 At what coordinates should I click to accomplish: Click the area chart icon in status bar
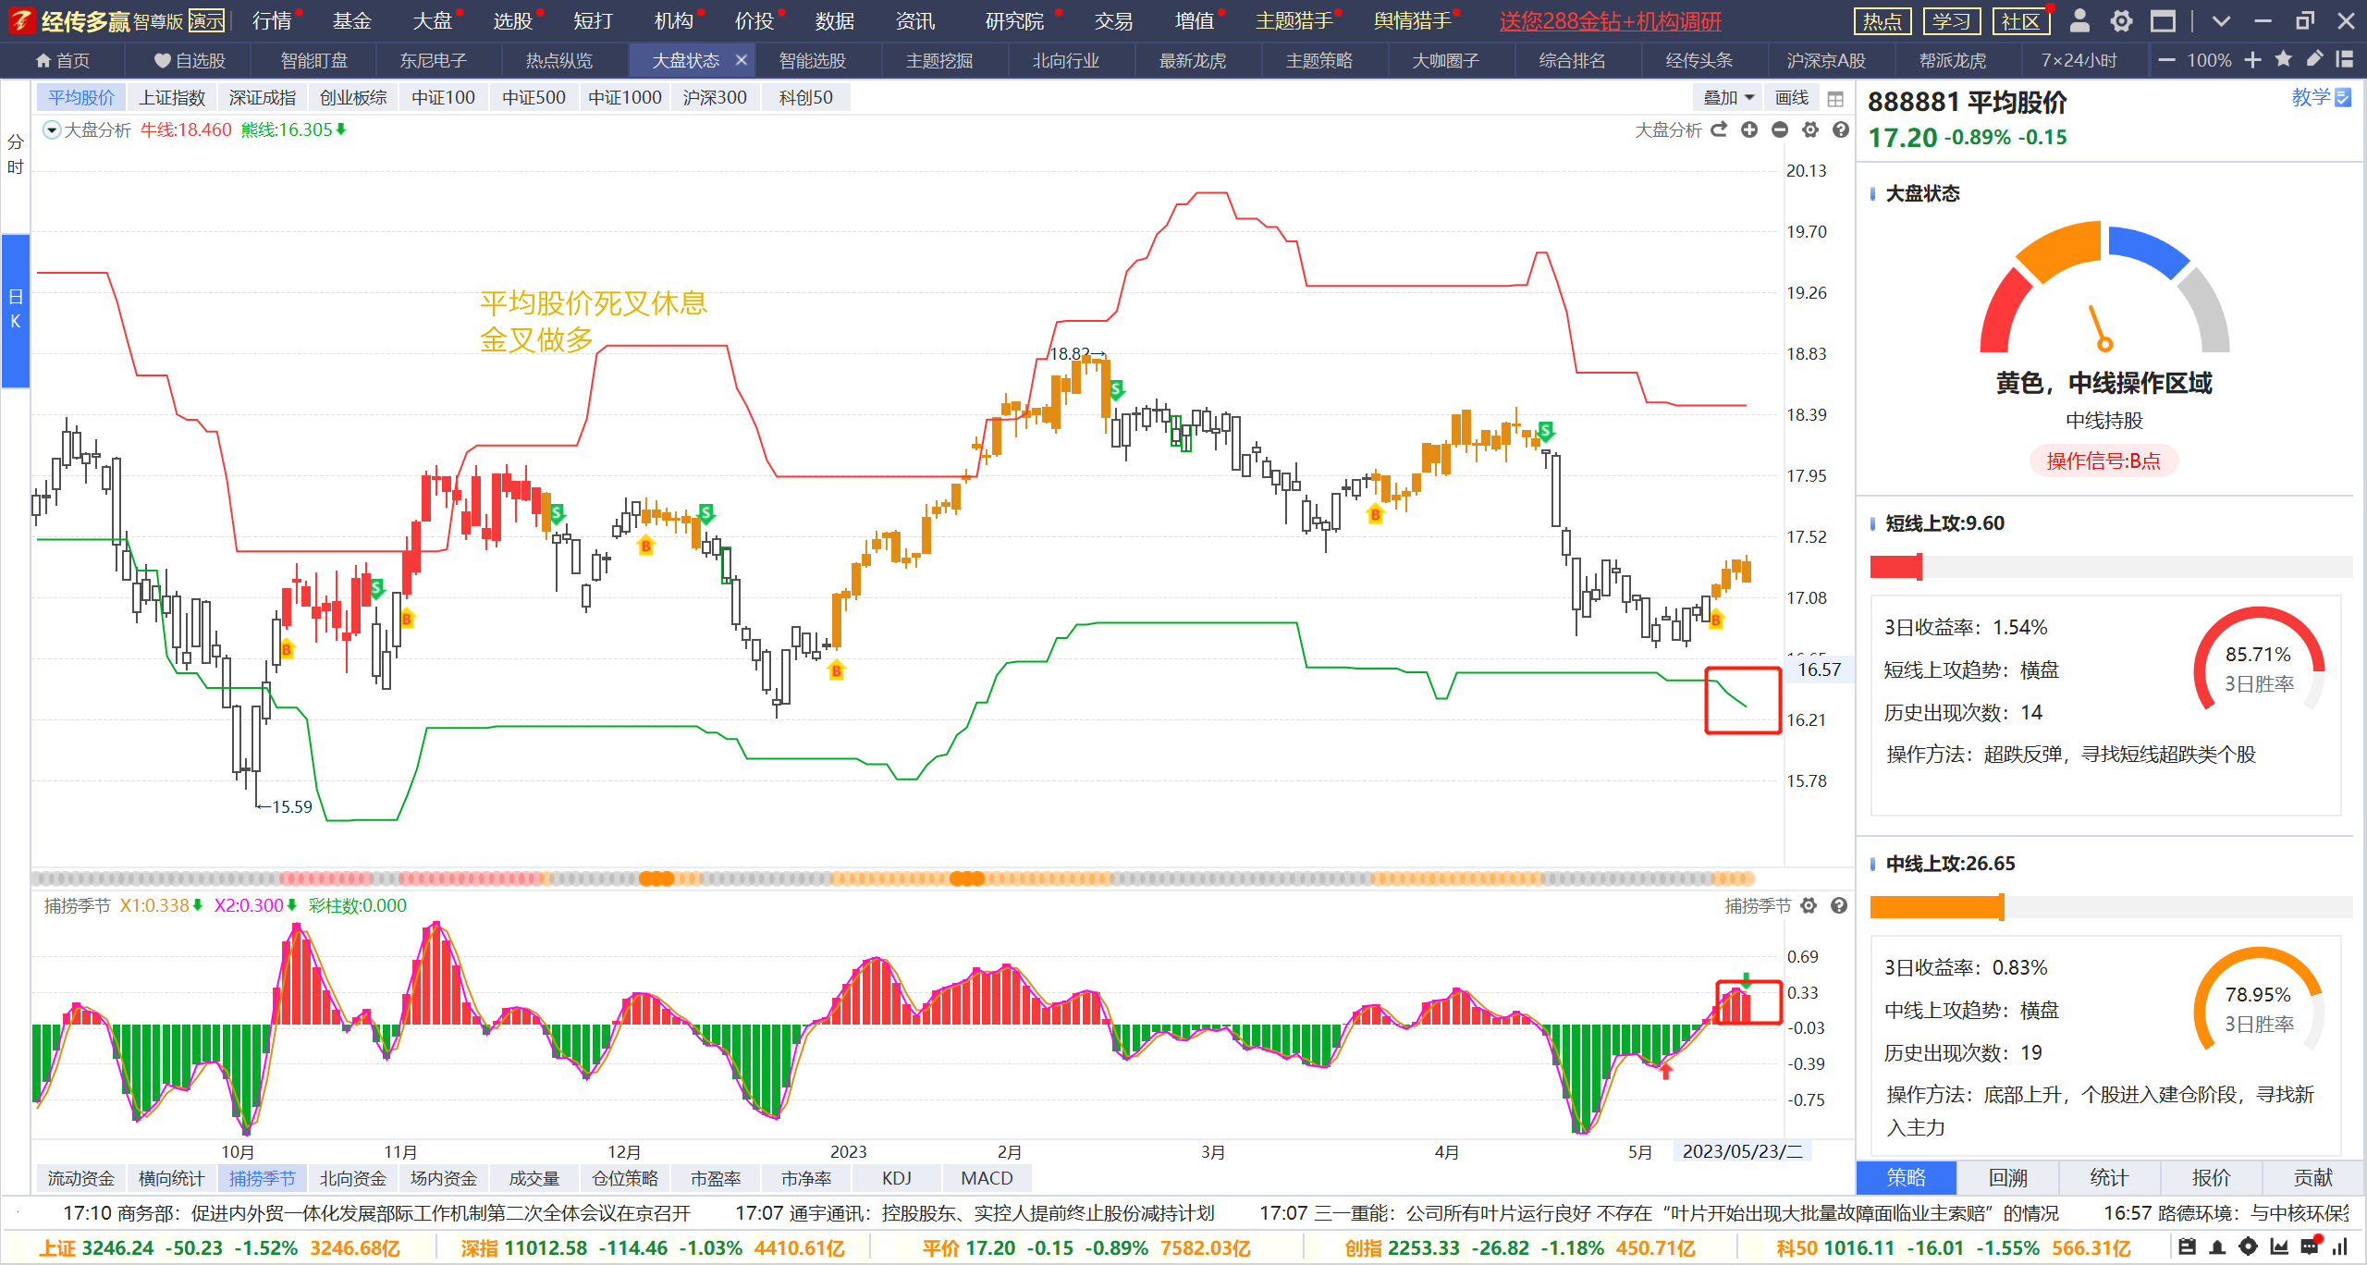click(x=2279, y=1247)
